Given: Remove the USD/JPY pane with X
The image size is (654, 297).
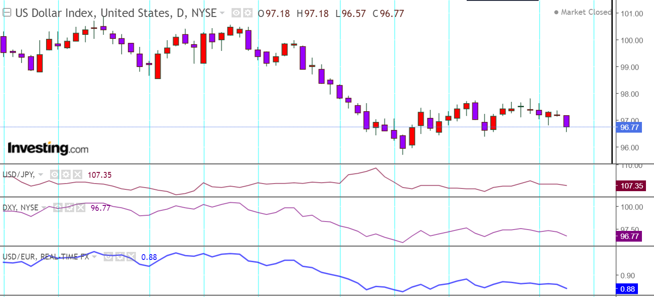Looking at the screenshot, I should click(77, 175).
